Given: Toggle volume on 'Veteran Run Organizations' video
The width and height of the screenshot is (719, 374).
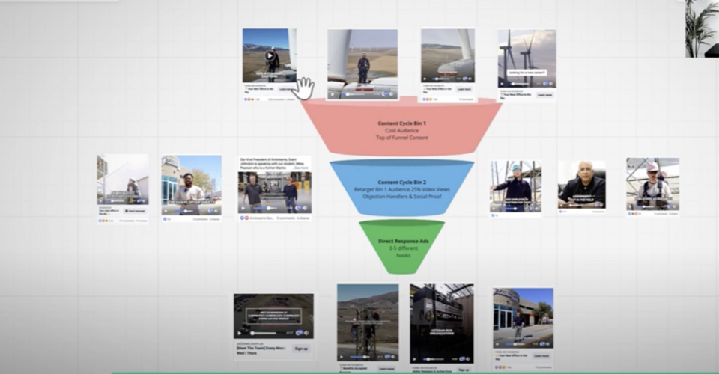Looking at the screenshot, I should point(468,359).
